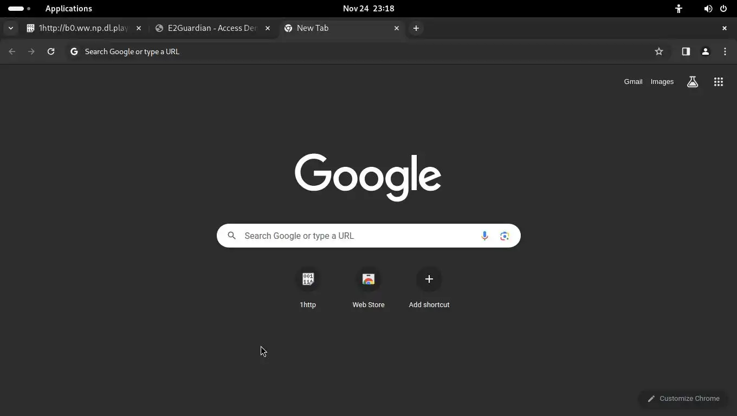
Task: Click the Google search box
Action: [x=368, y=236]
